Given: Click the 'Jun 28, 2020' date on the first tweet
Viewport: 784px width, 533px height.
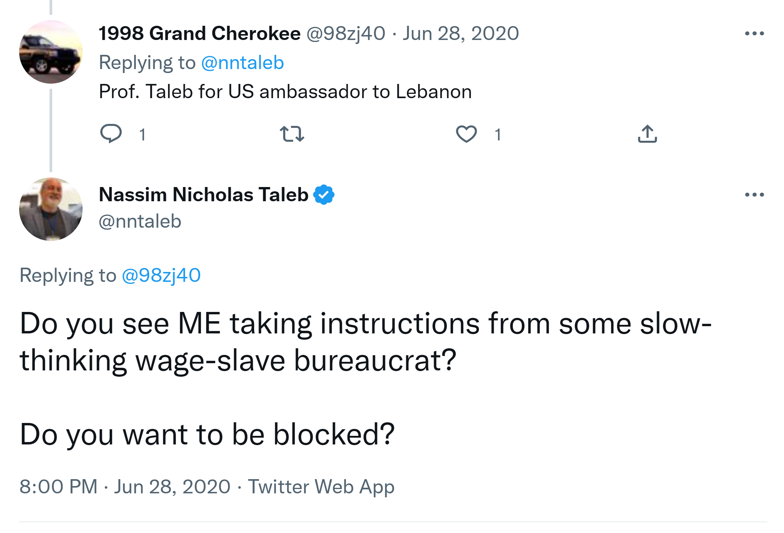Looking at the screenshot, I should coord(461,33).
